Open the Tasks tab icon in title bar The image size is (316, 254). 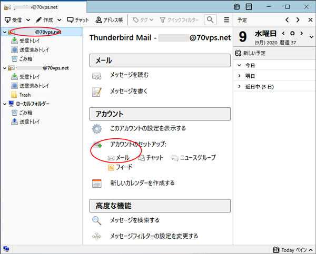pos(249,7)
